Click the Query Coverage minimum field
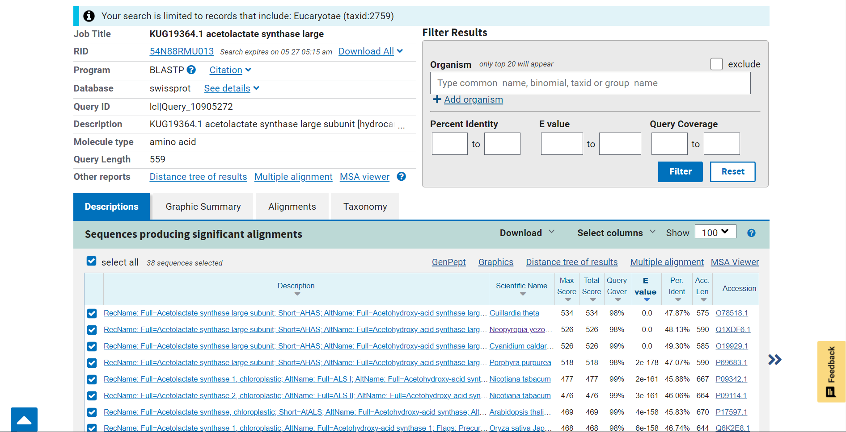The height and width of the screenshot is (432, 846). (669, 144)
